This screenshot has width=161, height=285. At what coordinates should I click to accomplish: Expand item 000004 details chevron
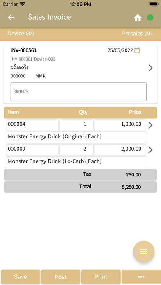click(150, 125)
